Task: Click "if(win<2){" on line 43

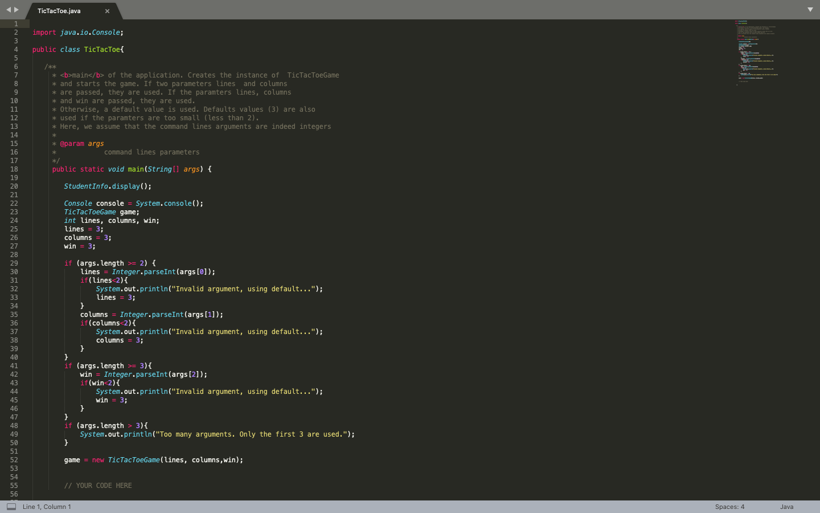Action: [x=100, y=383]
